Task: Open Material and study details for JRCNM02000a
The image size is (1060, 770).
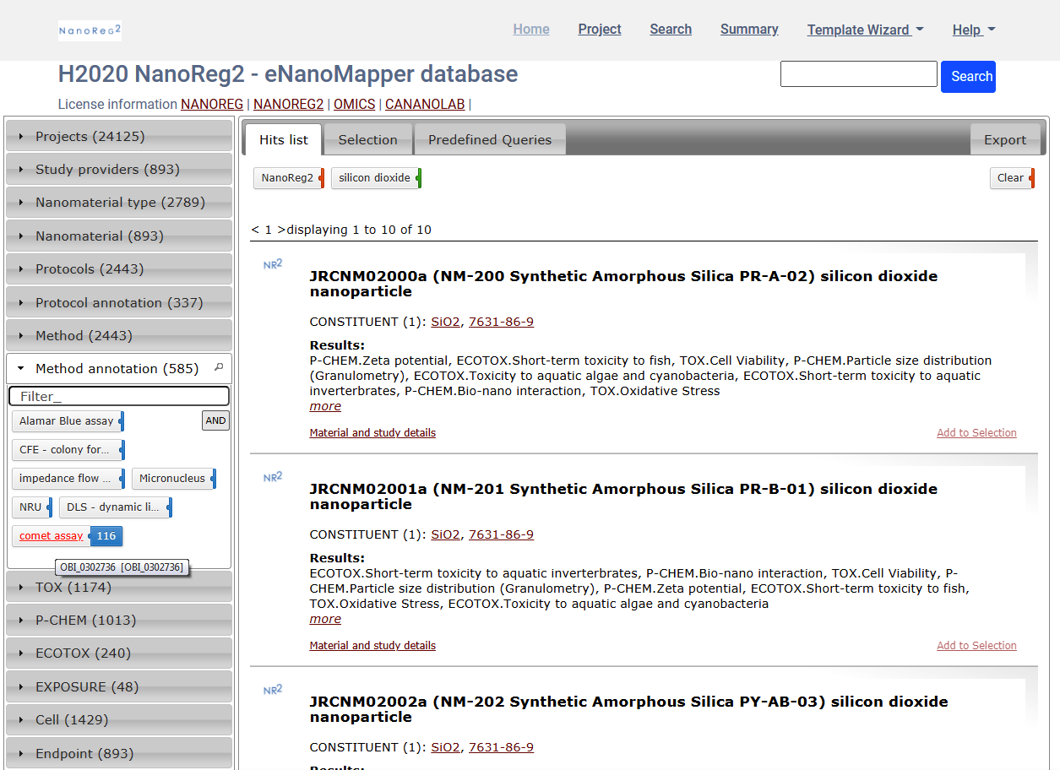Action: [x=372, y=433]
